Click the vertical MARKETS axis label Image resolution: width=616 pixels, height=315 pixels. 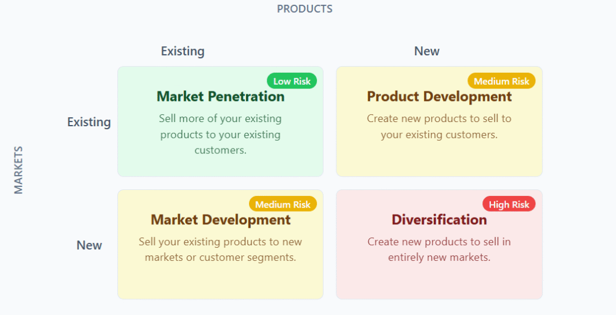pos(19,170)
